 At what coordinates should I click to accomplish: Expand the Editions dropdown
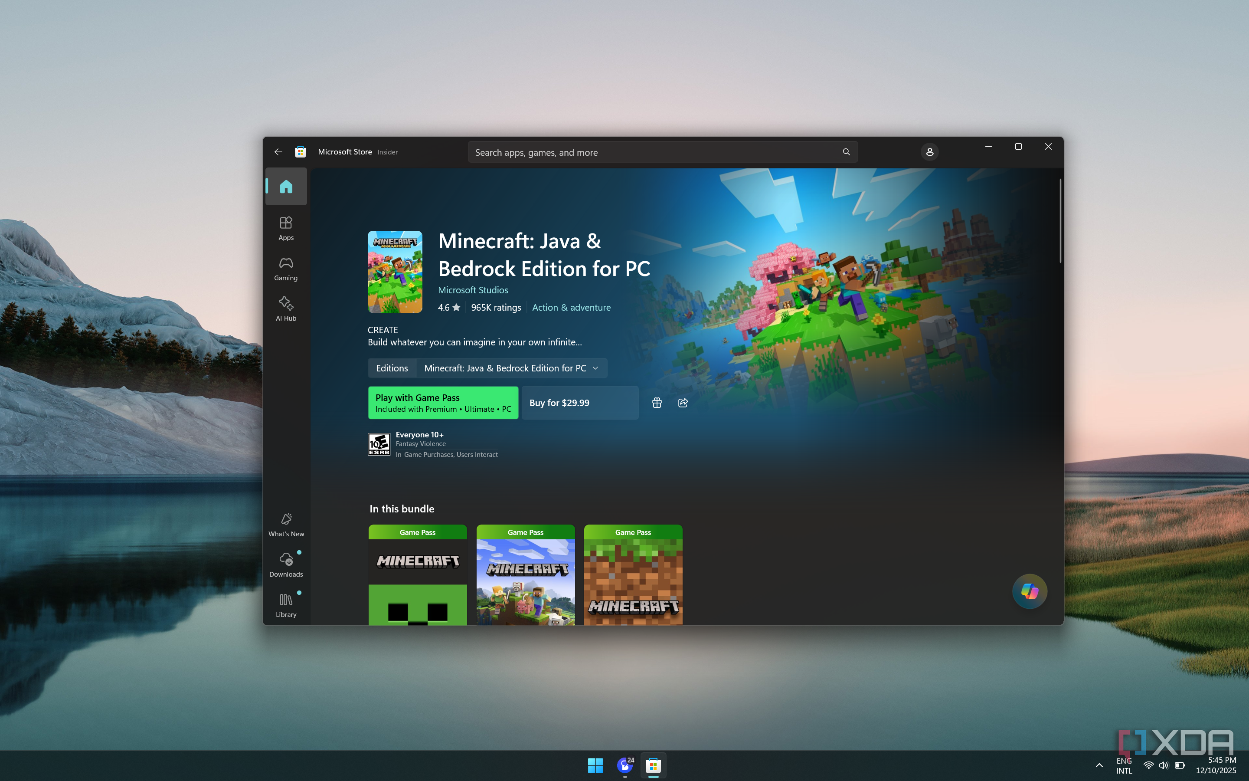[x=511, y=368]
